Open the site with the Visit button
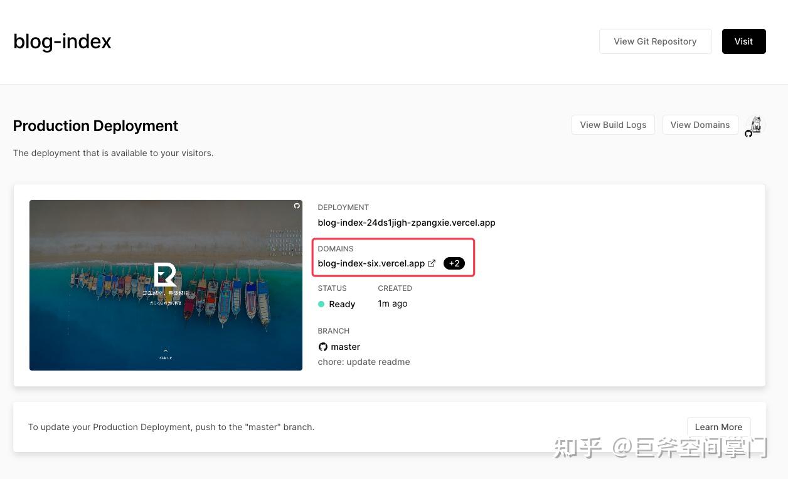The width and height of the screenshot is (788, 479). click(743, 41)
